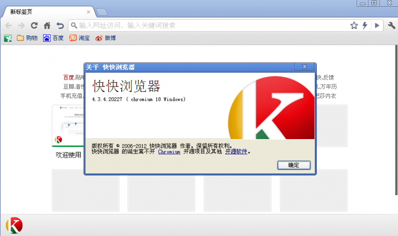Open the 购物 bookmarks folder
398x236 pixels.
pyautogui.click(x=27, y=38)
